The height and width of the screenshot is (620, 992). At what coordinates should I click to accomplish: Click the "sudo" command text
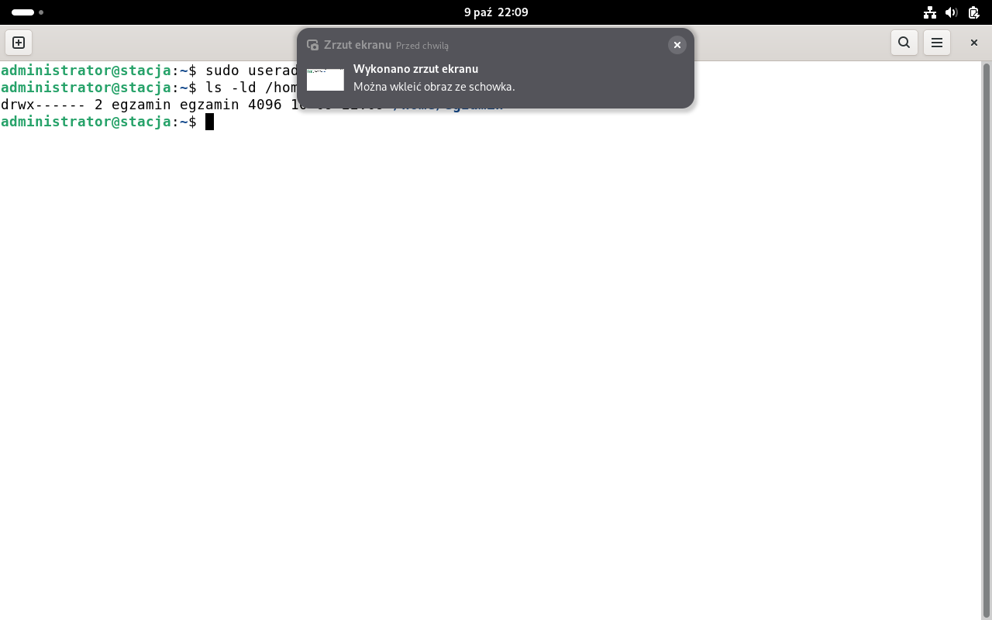[222, 71]
